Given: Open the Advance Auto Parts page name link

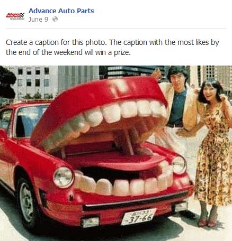Looking at the screenshot, I should click(61, 11).
